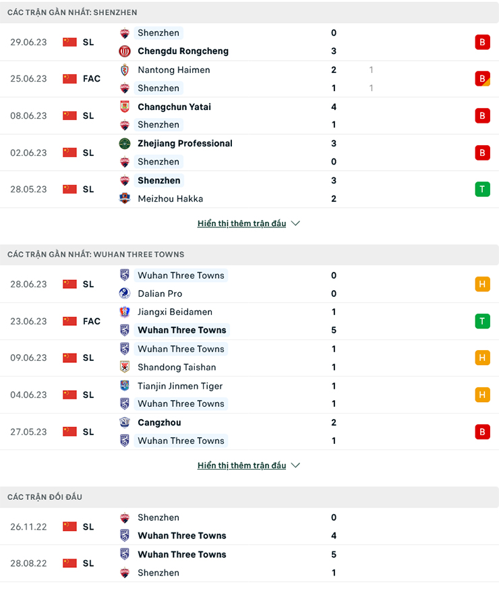Click the red B badge for Chengdu Rongcheng match

click(482, 42)
